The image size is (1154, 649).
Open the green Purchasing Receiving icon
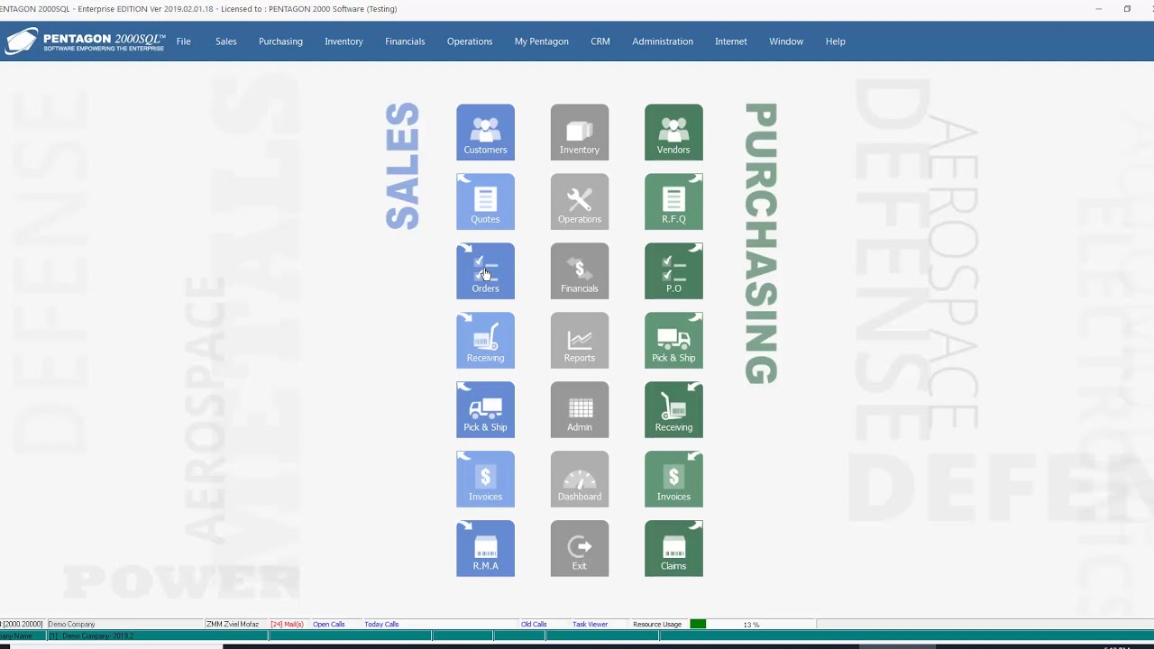click(673, 410)
